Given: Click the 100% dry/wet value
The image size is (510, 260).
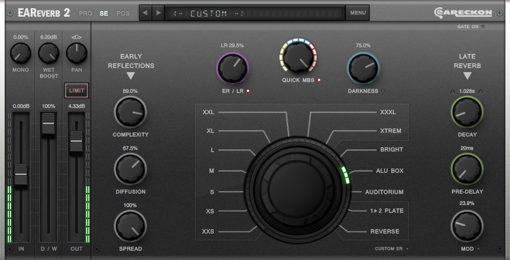Looking at the screenshot, I should click(x=48, y=106).
